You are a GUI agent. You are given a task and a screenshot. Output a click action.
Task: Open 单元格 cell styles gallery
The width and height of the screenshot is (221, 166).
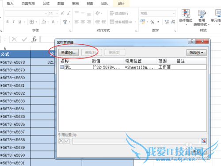point(216,17)
